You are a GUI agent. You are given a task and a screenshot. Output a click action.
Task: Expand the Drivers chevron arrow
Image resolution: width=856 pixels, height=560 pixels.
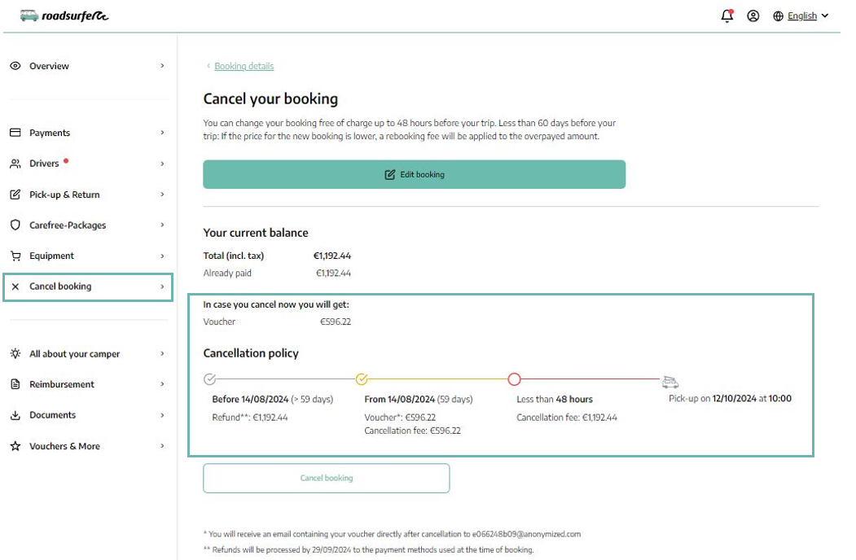(x=162, y=164)
